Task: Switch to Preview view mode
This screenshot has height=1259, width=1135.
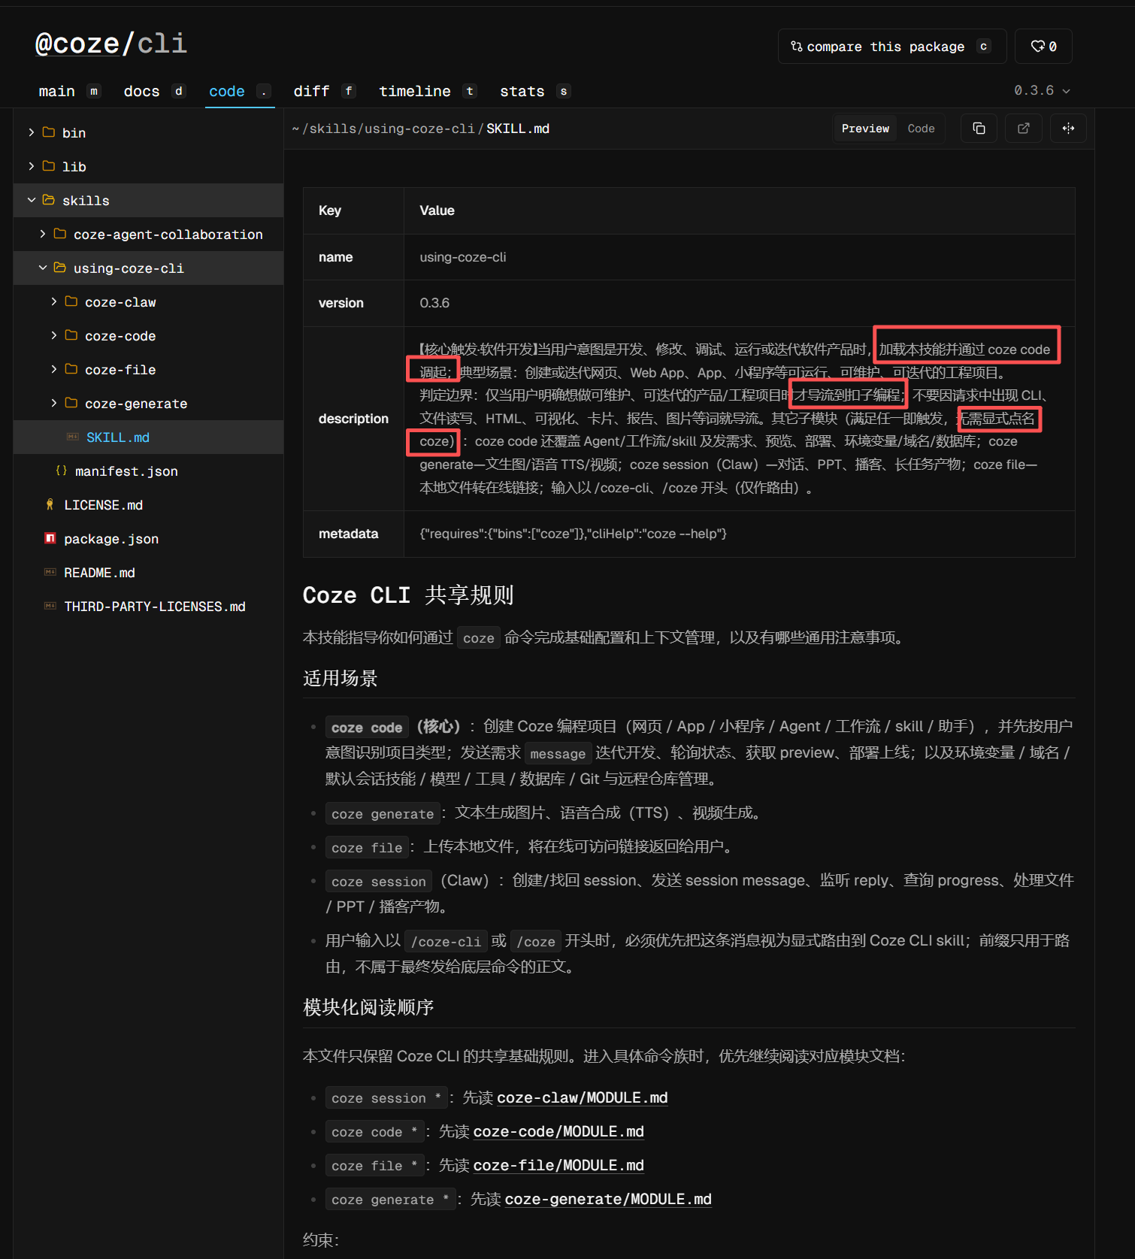Action: (x=865, y=129)
